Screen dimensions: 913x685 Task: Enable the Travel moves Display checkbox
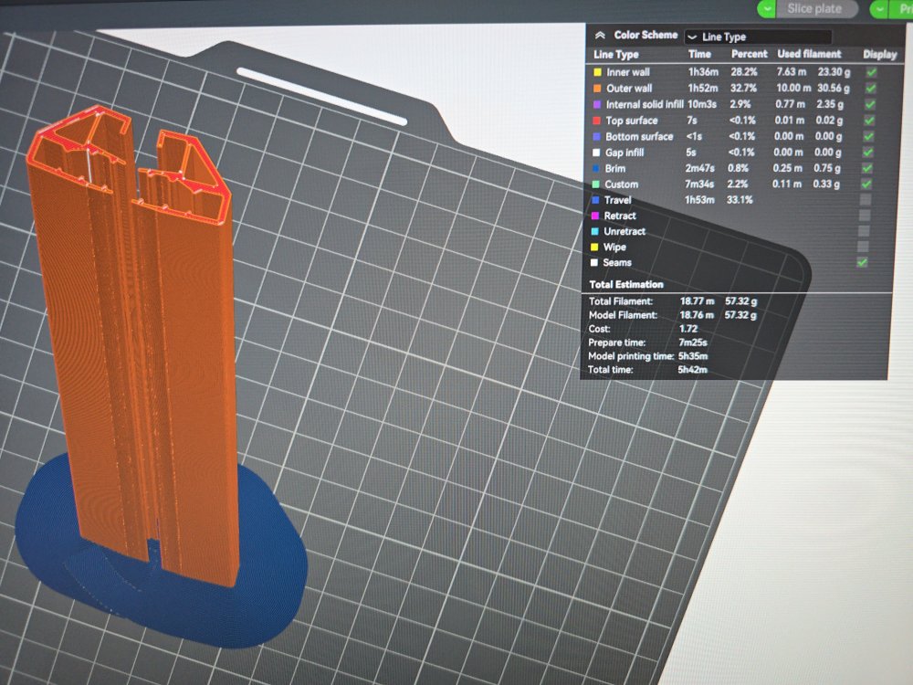[865, 200]
